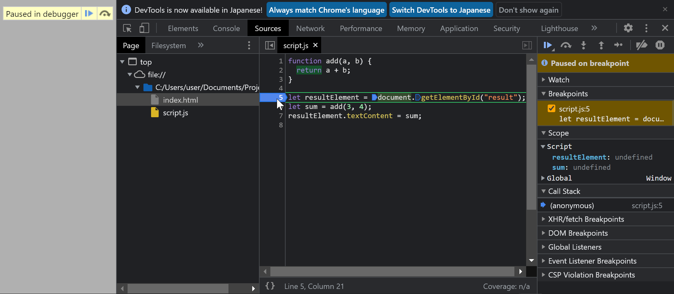Viewport: 674px width, 294px height.
Task: Open the Filesystem tab in navigator
Action: [x=168, y=46]
